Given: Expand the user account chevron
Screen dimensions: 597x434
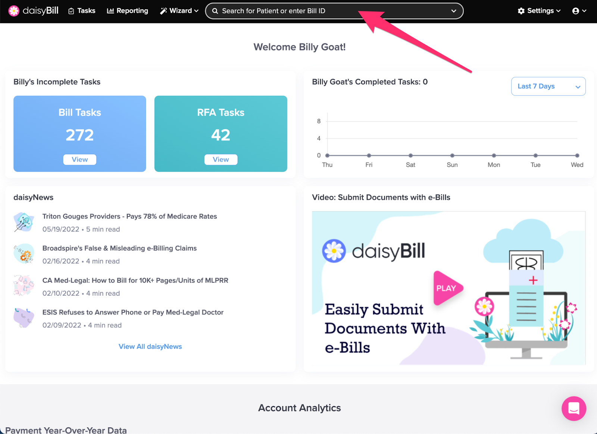Looking at the screenshot, I should 584,11.
